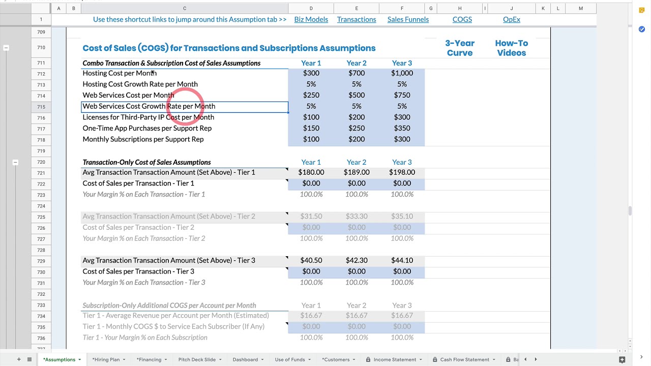Switch to the Financing sheet tab
651x366 pixels.
point(149,360)
